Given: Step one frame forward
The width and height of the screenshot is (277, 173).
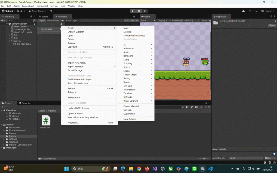Looking at the screenshot, I should (x=145, y=11).
